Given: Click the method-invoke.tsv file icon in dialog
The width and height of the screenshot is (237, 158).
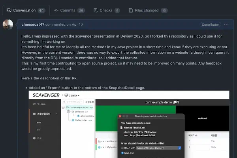Looking at the screenshot, I should pyautogui.click(x=121, y=128).
